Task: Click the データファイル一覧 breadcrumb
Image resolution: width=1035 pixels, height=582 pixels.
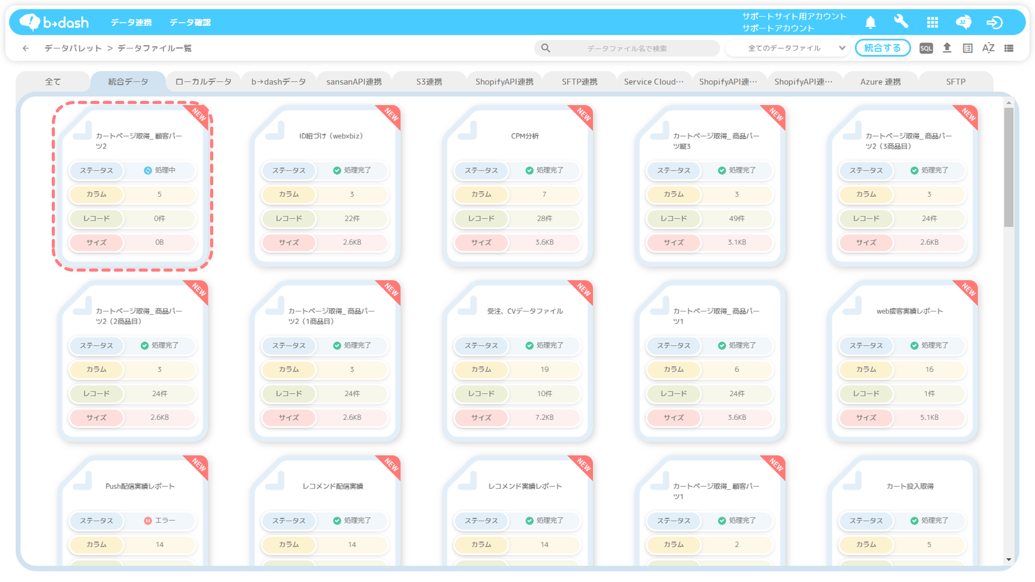Action: point(154,48)
